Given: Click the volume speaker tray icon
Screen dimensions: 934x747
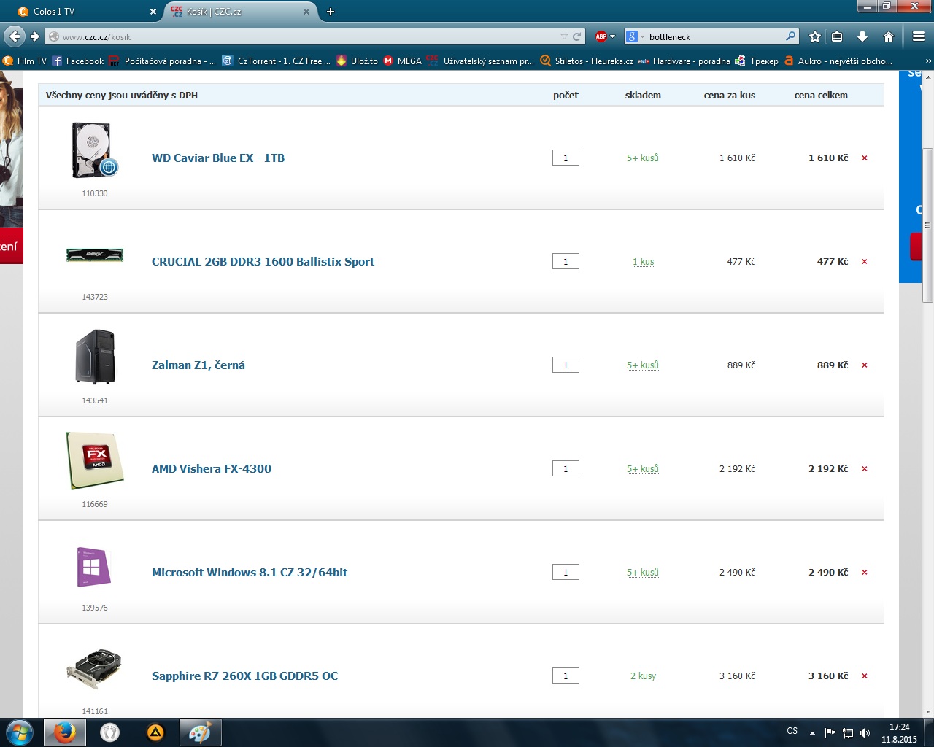Looking at the screenshot, I should point(865,733).
